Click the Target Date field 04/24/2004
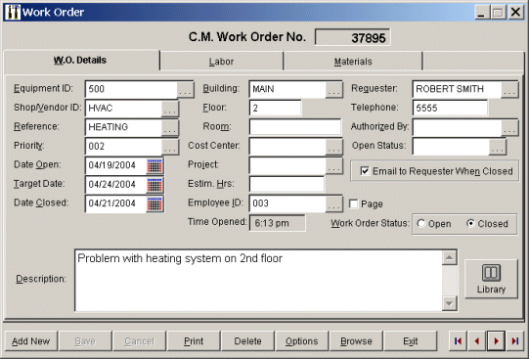This screenshot has height=359, width=529. click(x=116, y=185)
